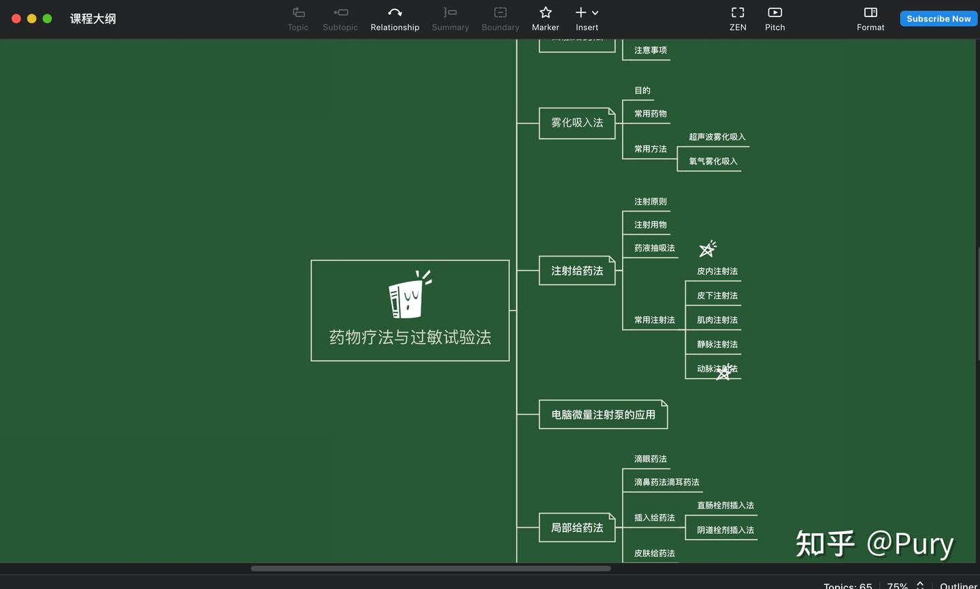980x589 pixels.
Task: Add a Subtopic to the map
Action: point(340,18)
